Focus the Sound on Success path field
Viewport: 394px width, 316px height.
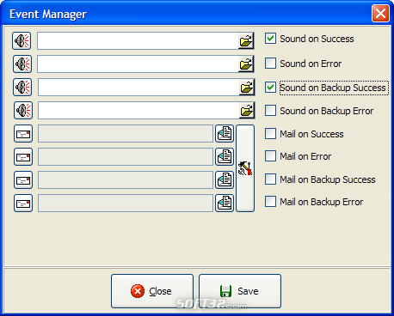point(138,41)
